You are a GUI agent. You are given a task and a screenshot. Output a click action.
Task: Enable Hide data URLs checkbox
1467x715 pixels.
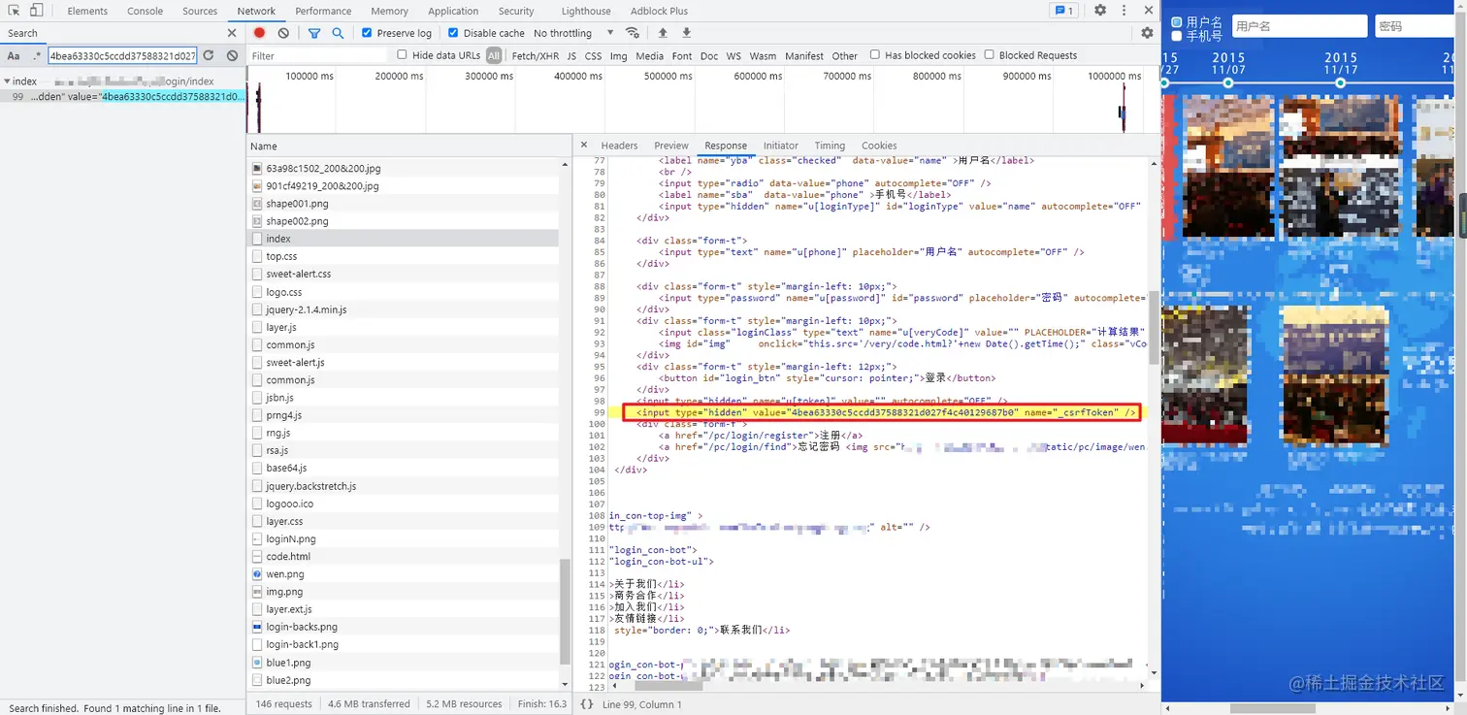pyautogui.click(x=402, y=55)
